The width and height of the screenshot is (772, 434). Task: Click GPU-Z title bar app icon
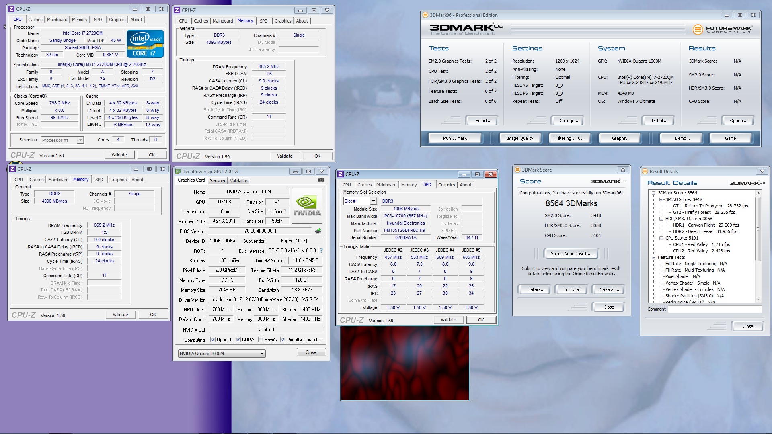click(x=178, y=172)
